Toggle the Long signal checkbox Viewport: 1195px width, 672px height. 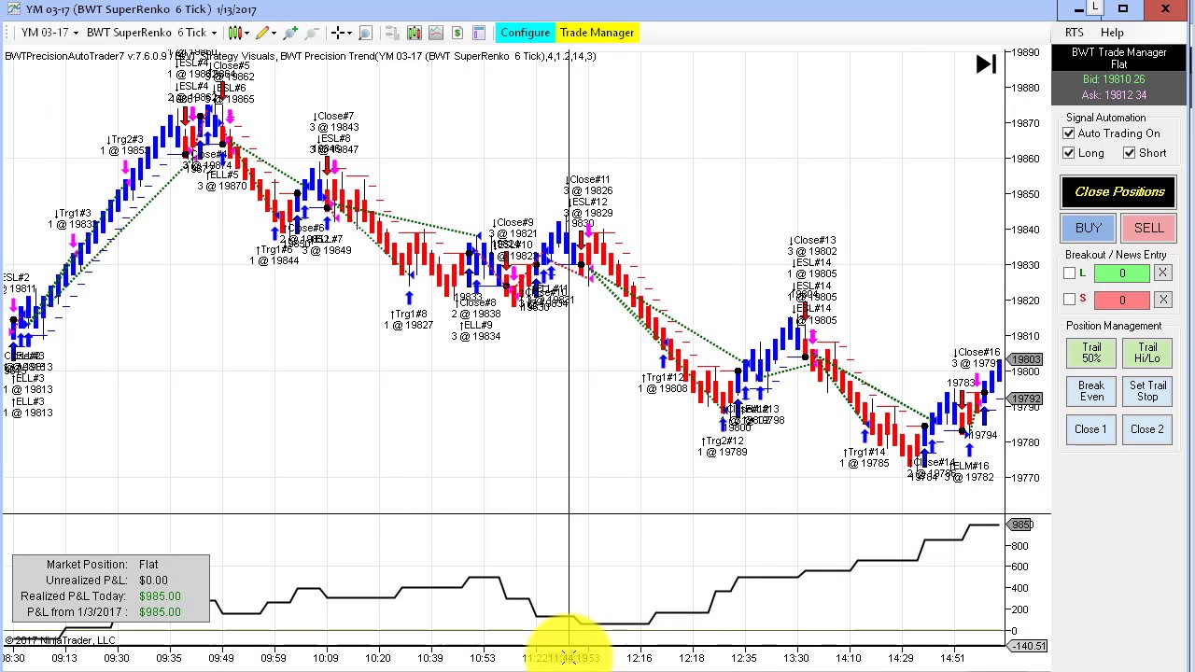pyautogui.click(x=1069, y=153)
